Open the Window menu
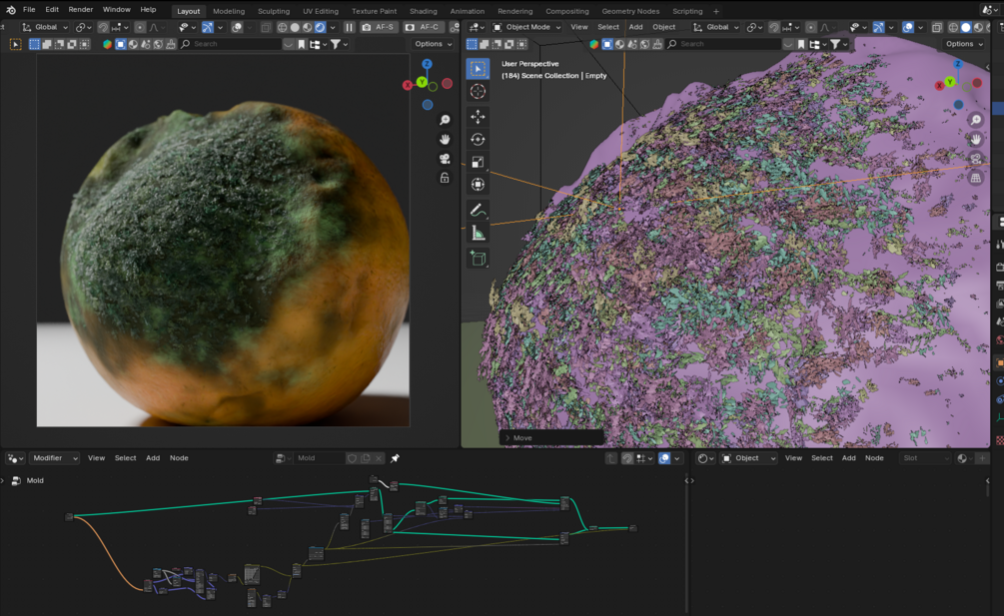The width and height of the screenshot is (1004, 616). click(x=117, y=10)
